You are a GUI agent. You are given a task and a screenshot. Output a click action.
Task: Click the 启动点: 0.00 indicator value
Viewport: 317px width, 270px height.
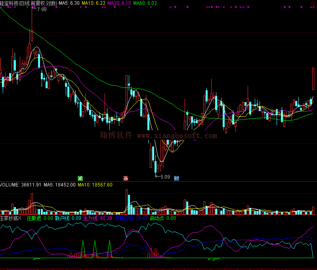coord(163,218)
